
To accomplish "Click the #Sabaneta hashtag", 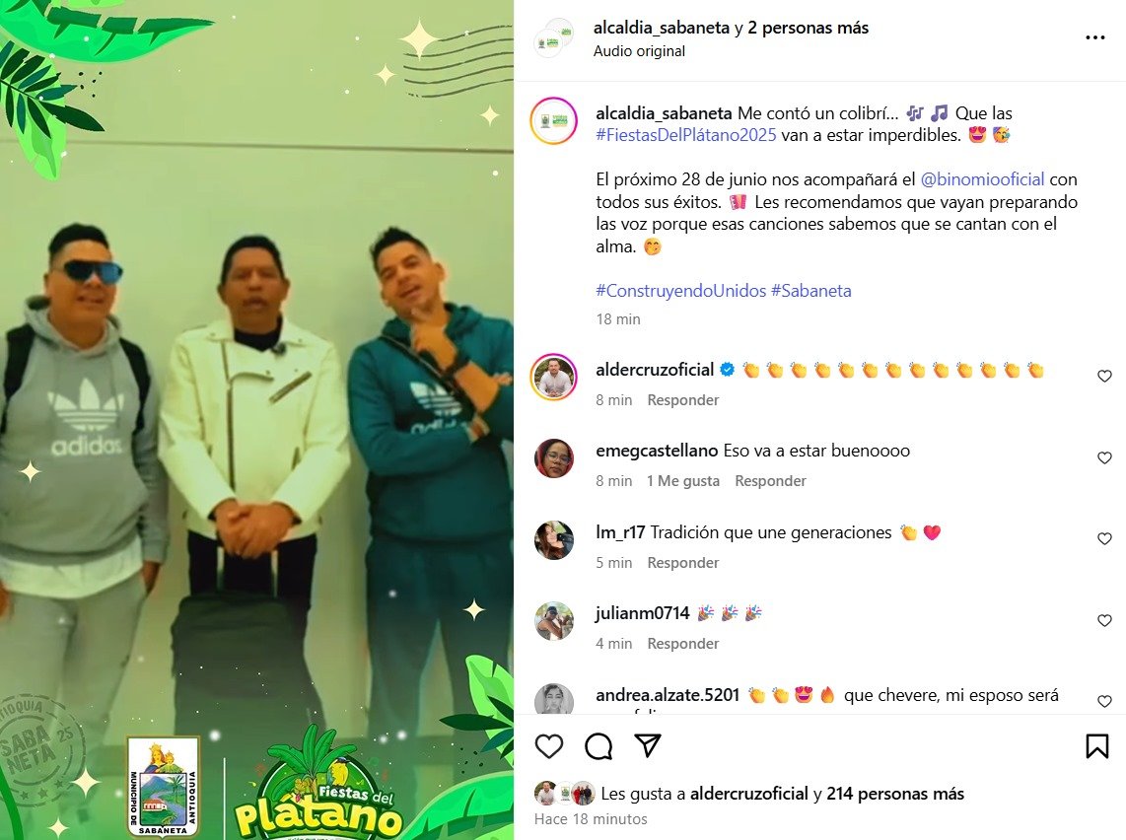I will pyautogui.click(x=810, y=291).
